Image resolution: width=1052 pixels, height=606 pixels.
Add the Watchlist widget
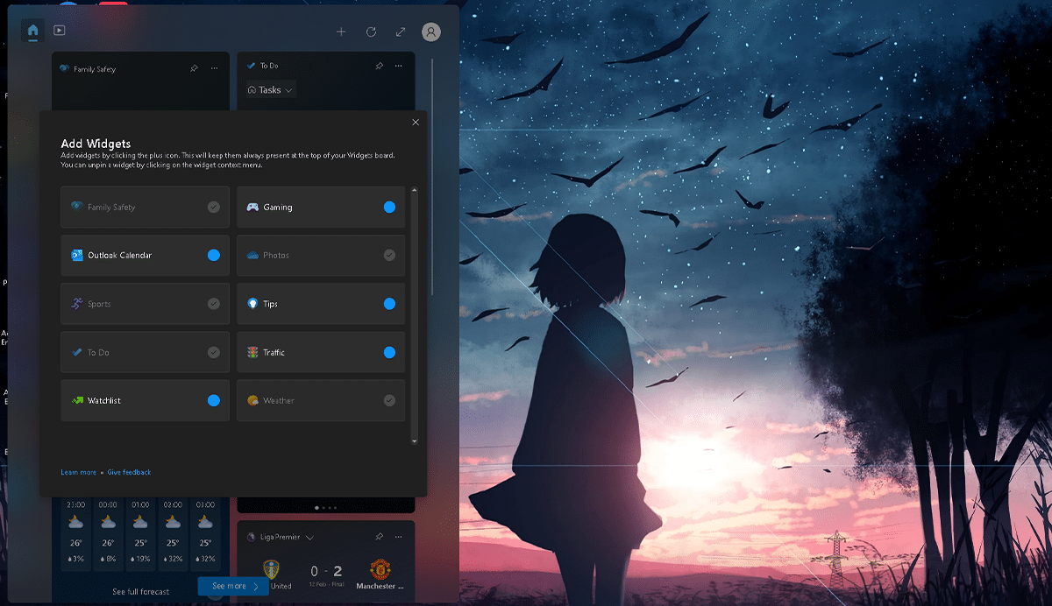coord(213,400)
